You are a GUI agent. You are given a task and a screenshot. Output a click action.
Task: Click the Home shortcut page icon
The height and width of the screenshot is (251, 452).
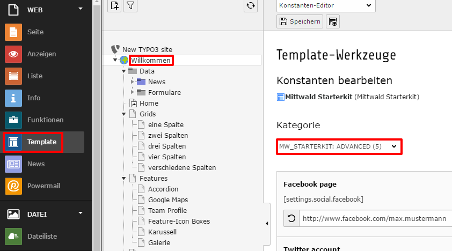click(x=133, y=103)
